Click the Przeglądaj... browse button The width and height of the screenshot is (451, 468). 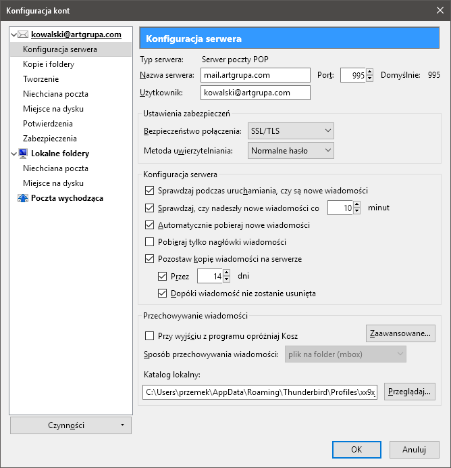click(x=409, y=392)
